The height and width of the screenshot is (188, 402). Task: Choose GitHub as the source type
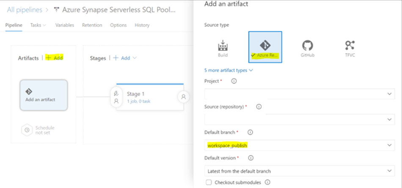(307, 48)
